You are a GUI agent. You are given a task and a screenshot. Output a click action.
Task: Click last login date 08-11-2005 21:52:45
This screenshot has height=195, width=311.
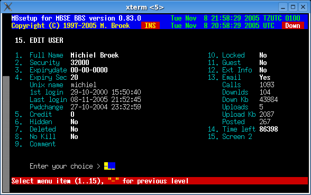pyautogui.click(x=106, y=100)
